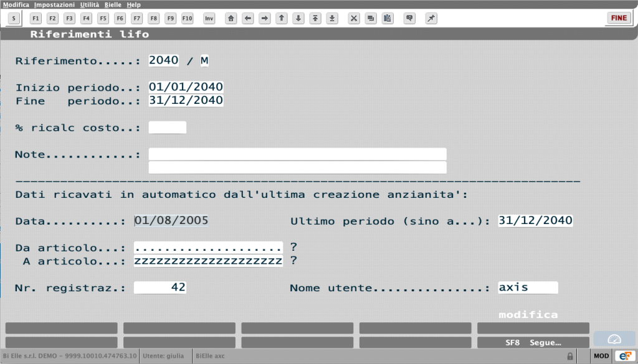Click the Da articolo input field
This screenshot has height=364, width=638.
tap(208, 248)
